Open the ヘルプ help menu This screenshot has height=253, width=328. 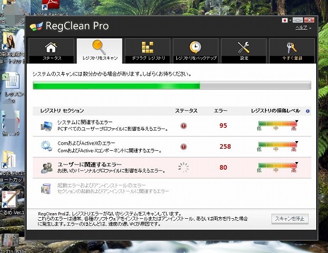coord(303,27)
